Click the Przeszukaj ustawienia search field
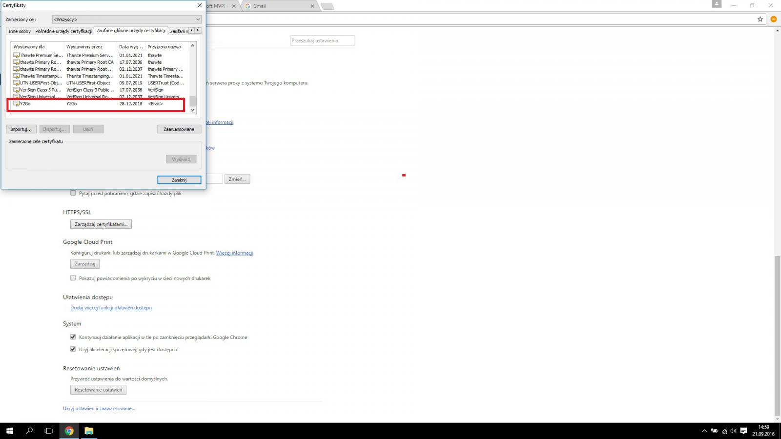Viewport: 781px width, 439px height. point(322,40)
